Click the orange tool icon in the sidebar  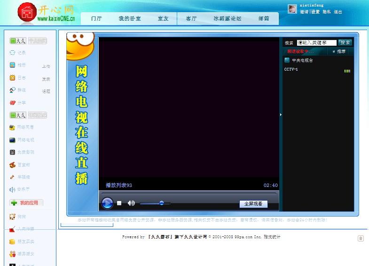coord(12,177)
